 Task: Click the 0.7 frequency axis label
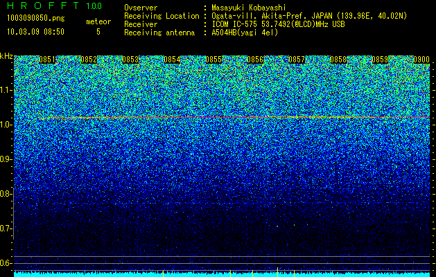coord(5,229)
